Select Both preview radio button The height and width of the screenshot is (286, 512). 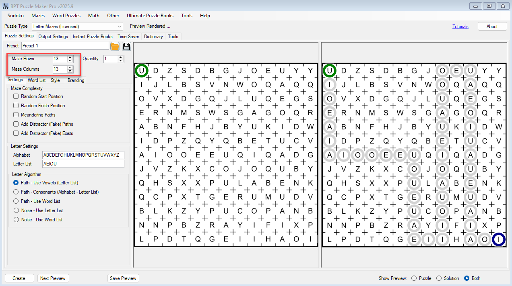(x=467, y=278)
